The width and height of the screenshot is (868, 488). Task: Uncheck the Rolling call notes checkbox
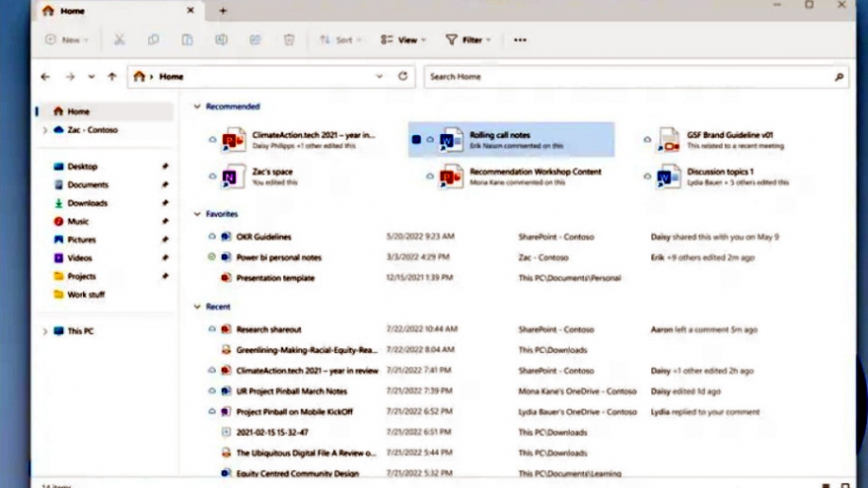coord(417,140)
